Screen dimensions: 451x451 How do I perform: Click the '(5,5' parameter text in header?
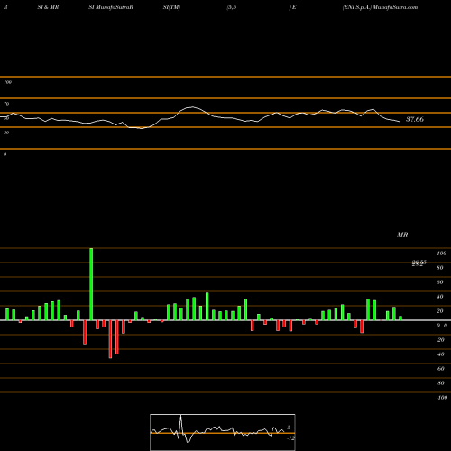[232, 7]
